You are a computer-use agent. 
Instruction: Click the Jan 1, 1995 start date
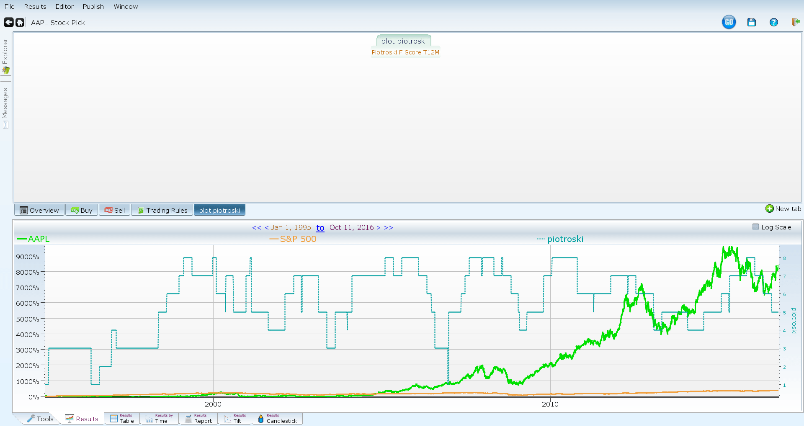291,227
